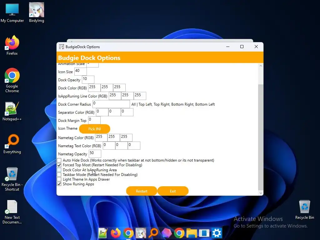The height and width of the screenshot is (240, 320).
Task: Click Nametag Color red value field
Action: tap(101, 137)
